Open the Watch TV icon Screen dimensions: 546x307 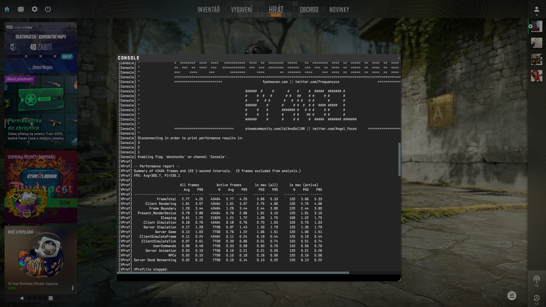pyautogui.click(x=21, y=9)
